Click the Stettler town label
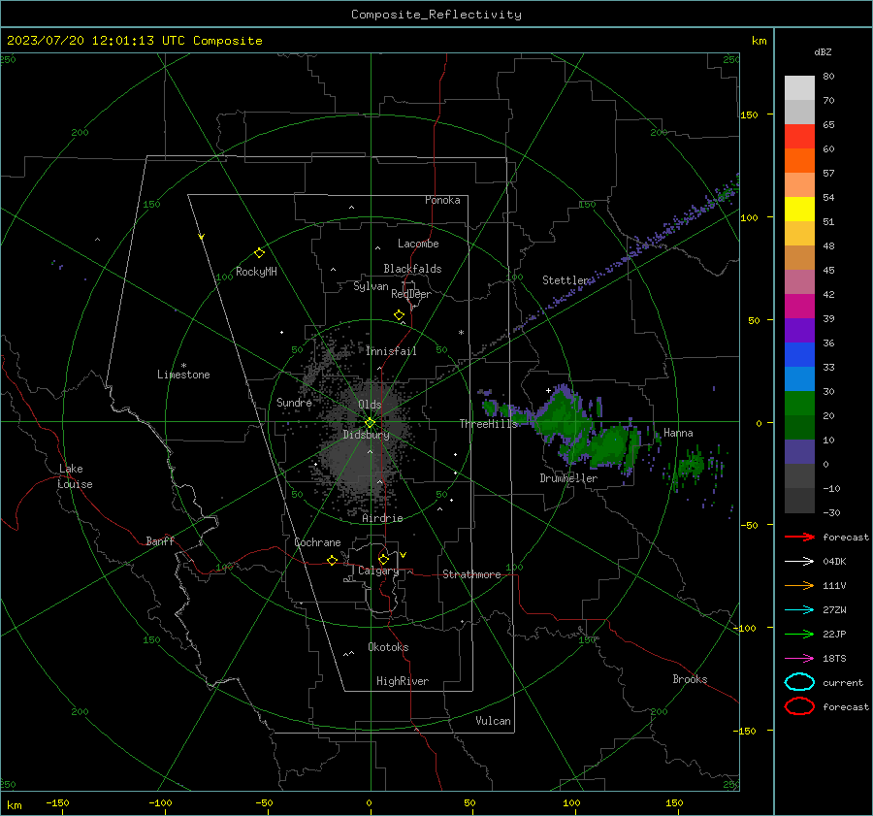The image size is (873, 816). coord(566,280)
